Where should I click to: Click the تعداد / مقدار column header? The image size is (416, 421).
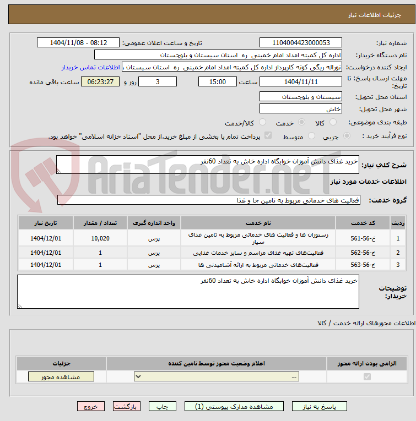(x=100, y=223)
